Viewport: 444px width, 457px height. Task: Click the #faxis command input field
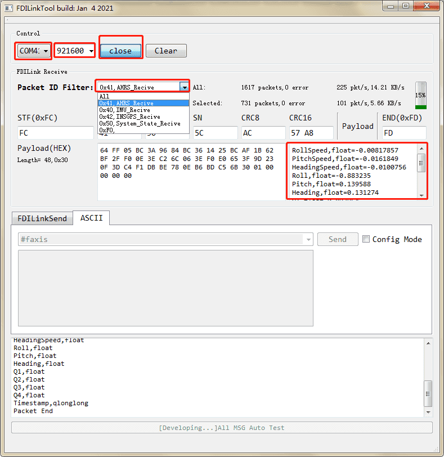coord(160,239)
